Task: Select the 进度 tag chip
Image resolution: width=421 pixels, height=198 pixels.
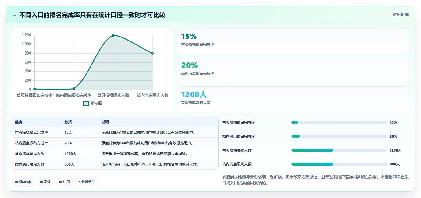Action: point(64,182)
